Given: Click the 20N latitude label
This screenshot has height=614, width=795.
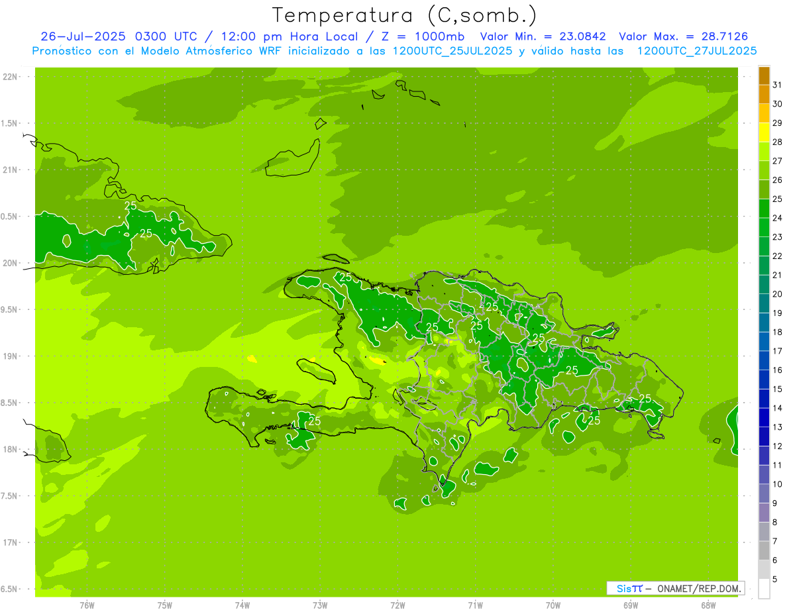Looking at the screenshot, I should click(x=10, y=263).
